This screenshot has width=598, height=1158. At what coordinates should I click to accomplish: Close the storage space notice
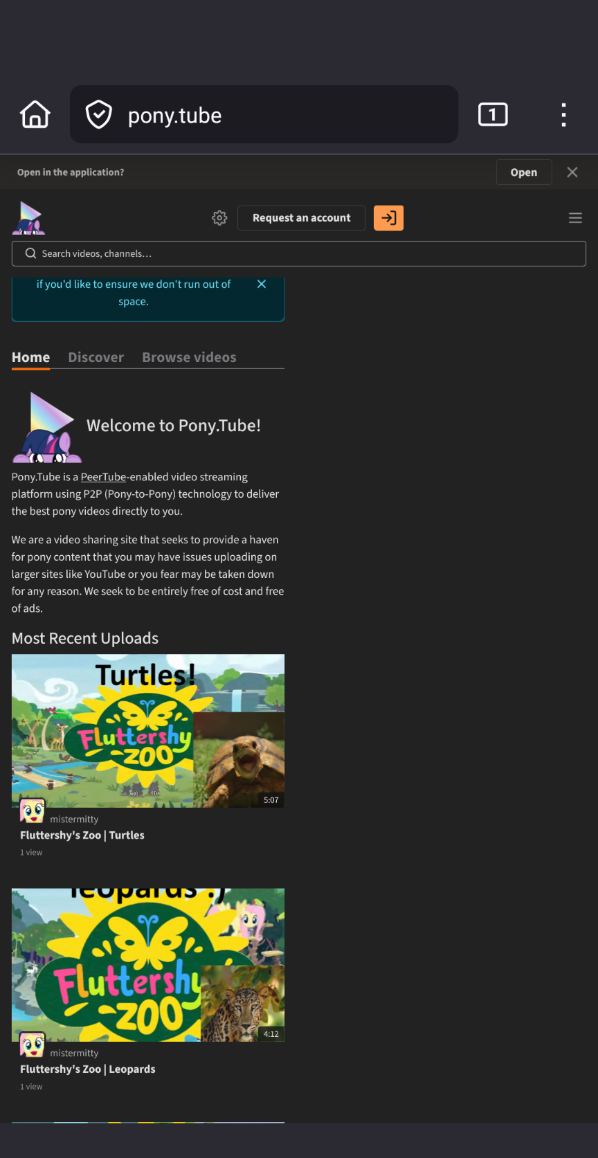[262, 284]
